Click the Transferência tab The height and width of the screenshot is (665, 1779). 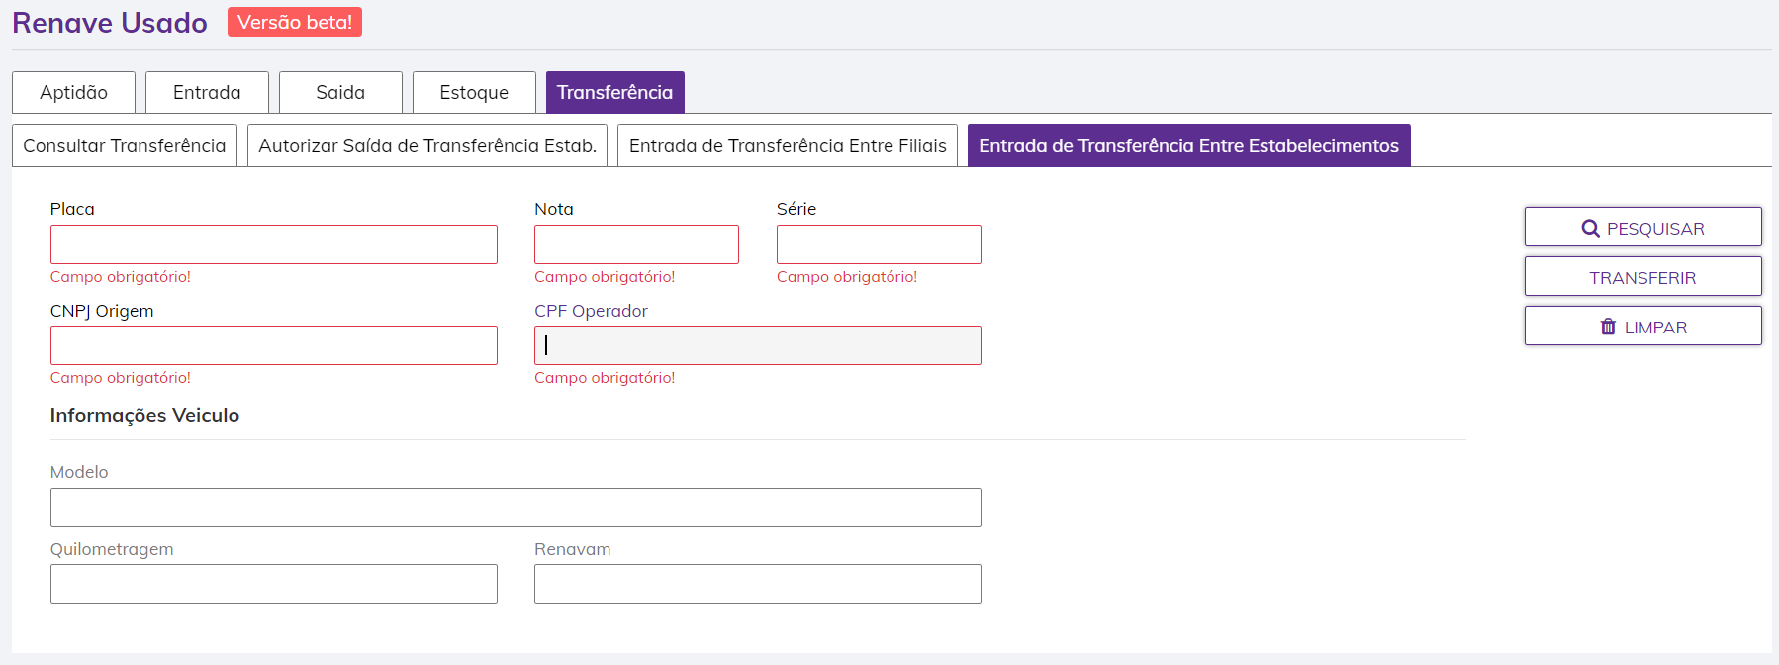[614, 93]
